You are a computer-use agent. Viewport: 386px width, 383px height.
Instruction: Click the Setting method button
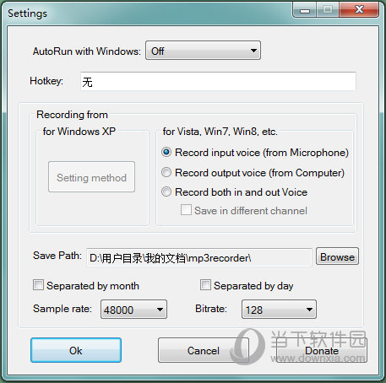tap(91, 177)
